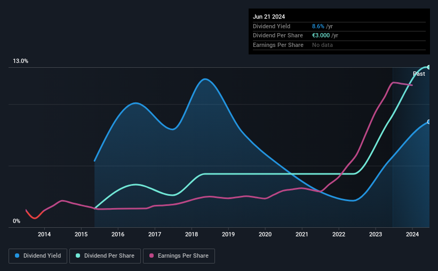Click the 'Past' label on chart

tap(419, 74)
